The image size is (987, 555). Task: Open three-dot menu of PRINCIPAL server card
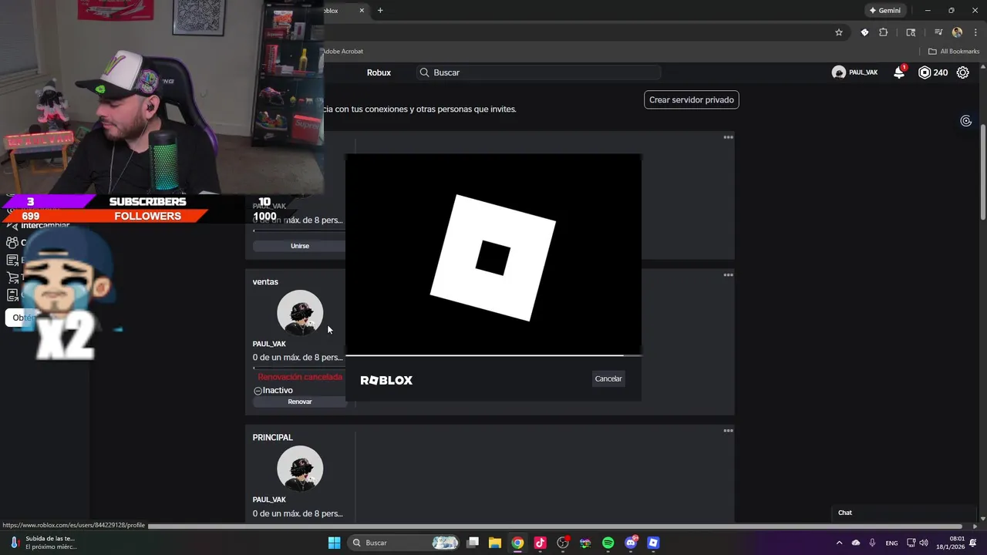tap(728, 430)
